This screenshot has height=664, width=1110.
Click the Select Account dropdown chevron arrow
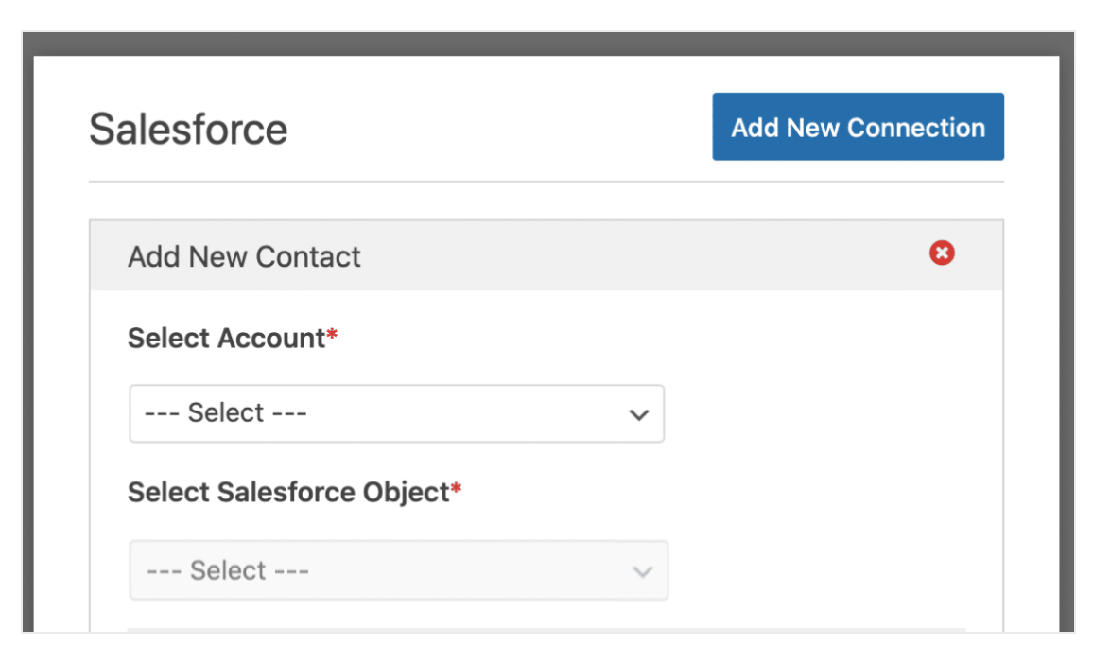[639, 414]
